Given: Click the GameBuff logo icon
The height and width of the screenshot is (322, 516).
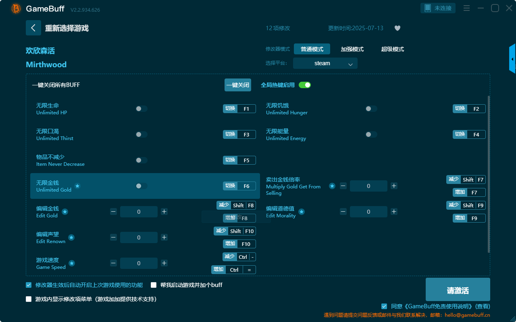Looking at the screenshot, I should click(16, 8).
